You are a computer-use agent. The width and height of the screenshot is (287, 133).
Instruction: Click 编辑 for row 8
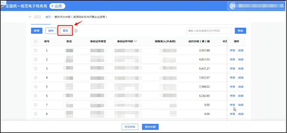(241, 114)
